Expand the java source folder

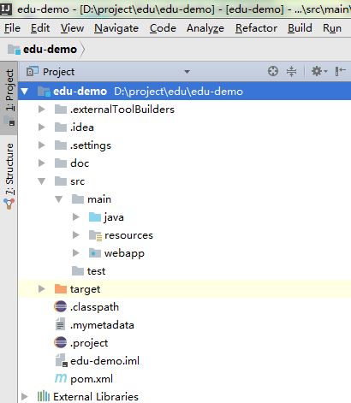75,217
